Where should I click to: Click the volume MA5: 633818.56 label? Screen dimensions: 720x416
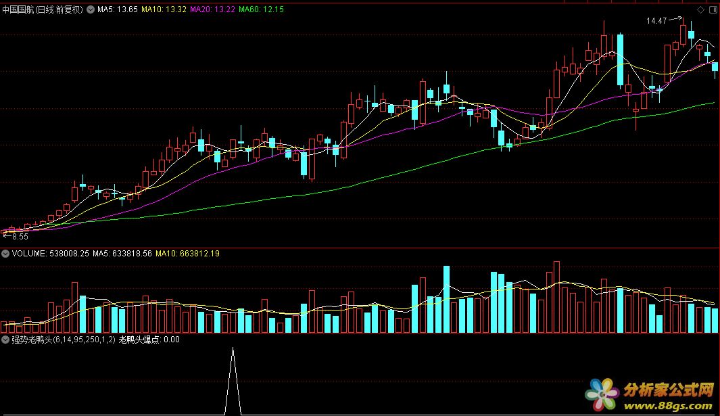[x=122, y=253]
